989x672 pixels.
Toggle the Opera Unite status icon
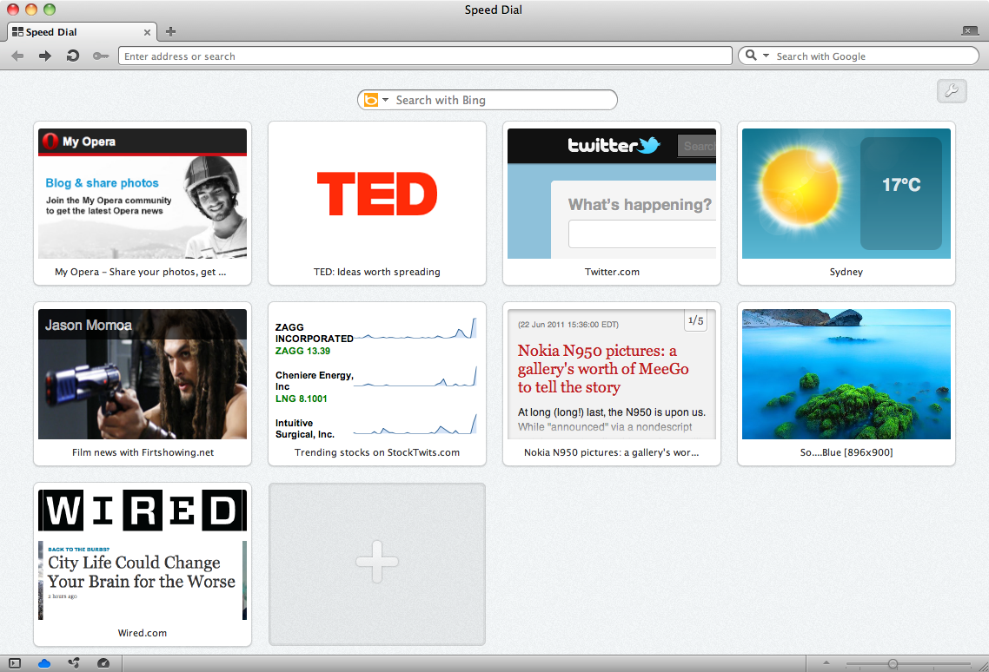point(74,663)
